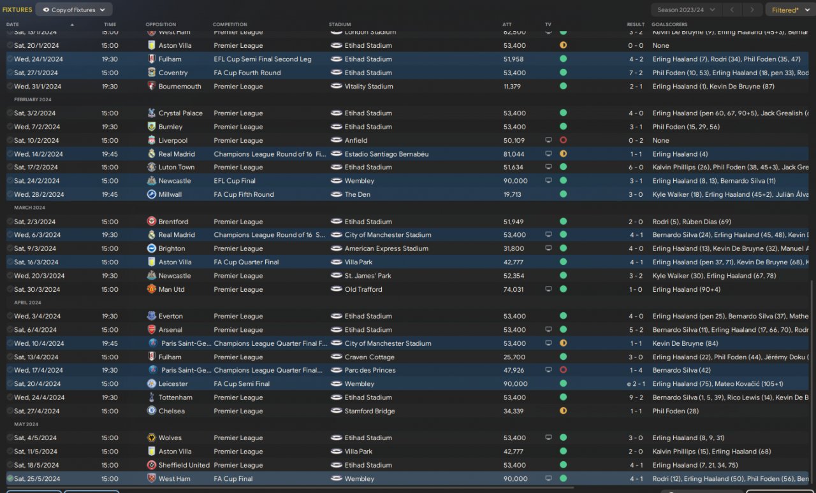Click the stadium icon beside Old Trafford

(x=336, y=289)
